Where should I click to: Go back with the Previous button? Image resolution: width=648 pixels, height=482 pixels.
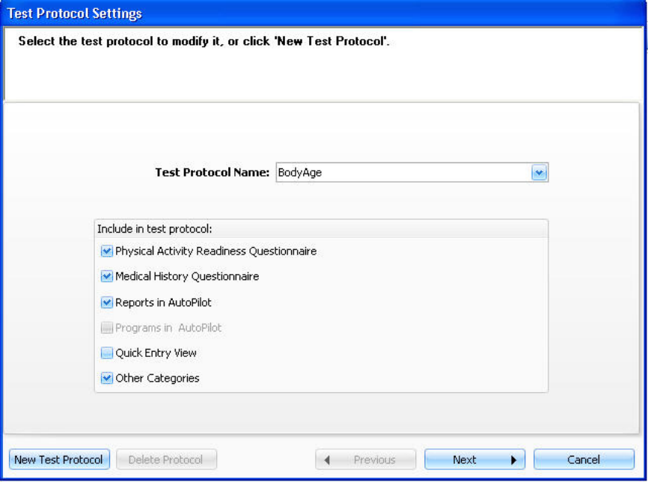[x=366, y=460]
